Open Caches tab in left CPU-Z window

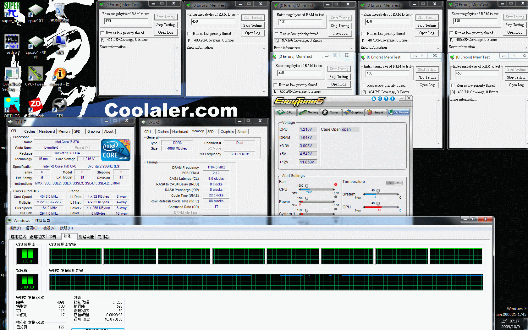(x=30, y=131)
